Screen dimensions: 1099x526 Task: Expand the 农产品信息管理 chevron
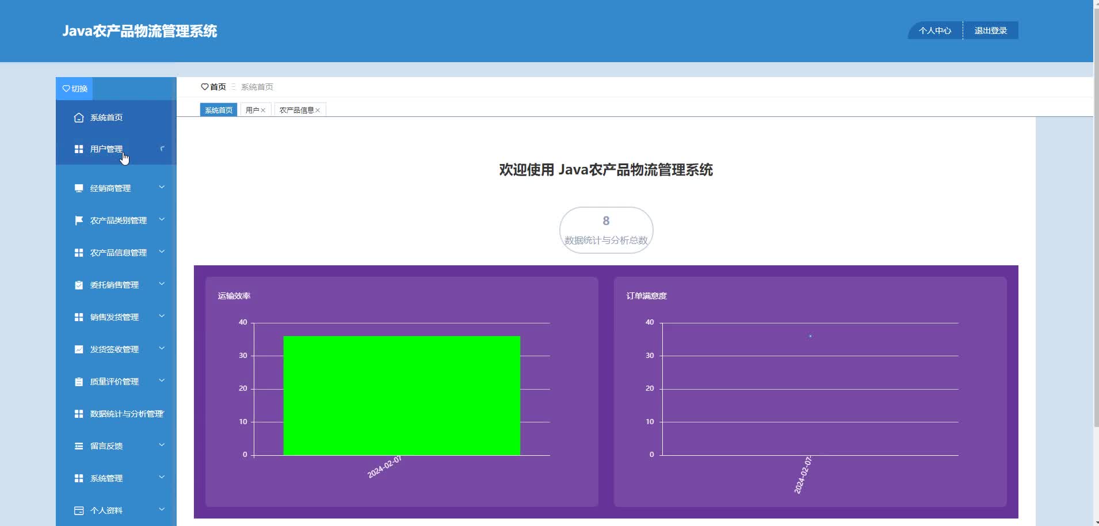[x=162, y=251]
